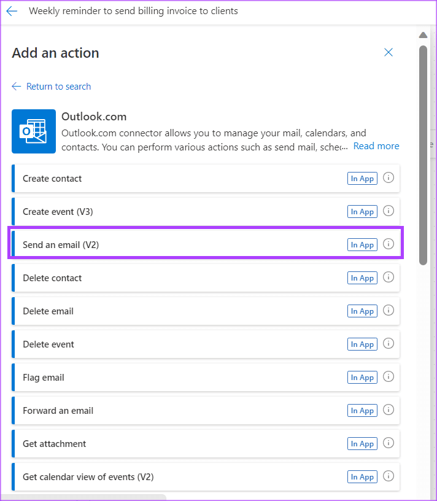This screenshot has height=501, width=437.
Task: Choose the Get attachment action
Action: (x=54, y=444)
